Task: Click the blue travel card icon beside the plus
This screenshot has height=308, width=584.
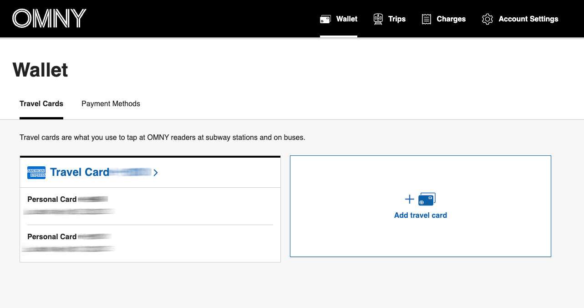Action: (x=427, y=199)
